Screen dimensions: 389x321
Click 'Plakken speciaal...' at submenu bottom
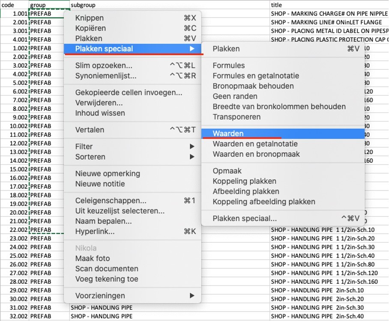click(245, 219)
